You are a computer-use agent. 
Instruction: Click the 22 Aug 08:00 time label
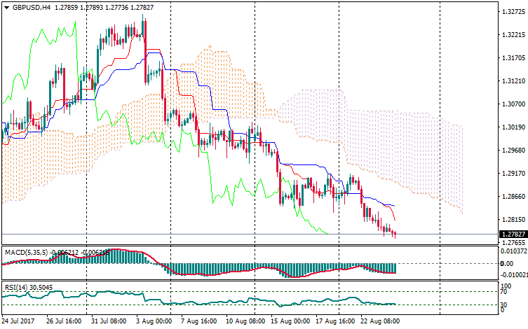381,321
